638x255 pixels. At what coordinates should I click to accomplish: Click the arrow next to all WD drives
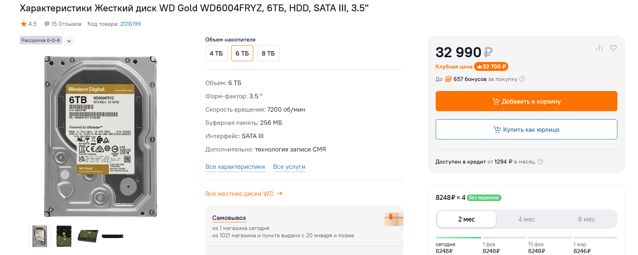280,194
